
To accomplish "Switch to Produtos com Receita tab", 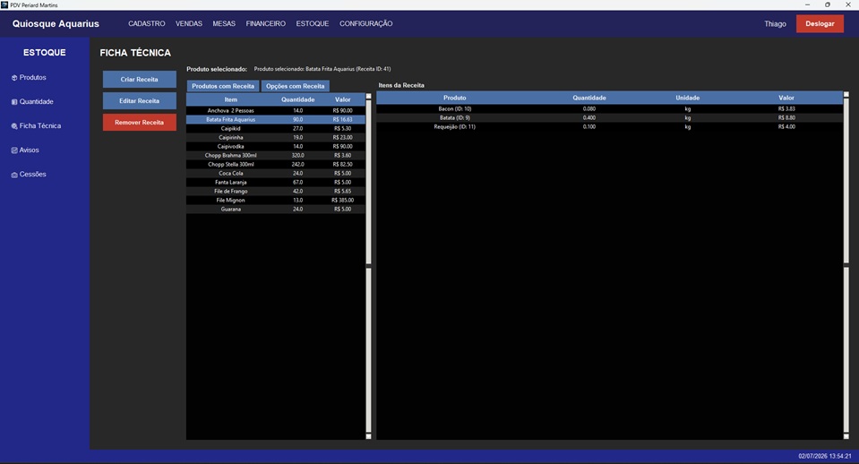I will 223,86.
